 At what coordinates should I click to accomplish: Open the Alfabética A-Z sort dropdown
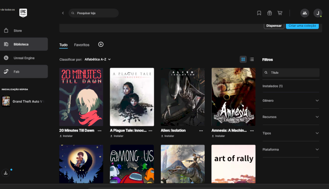coord(97,59)
